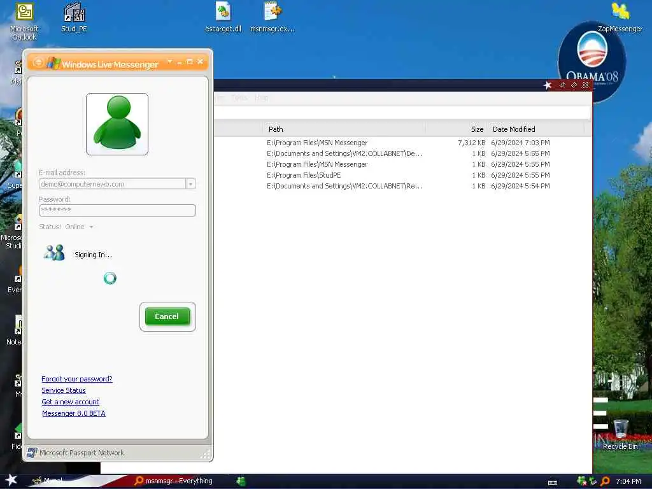This screenshot has width=652, height=489.
Task: Select the path row ending in COLLABNET\Re…
Action: point(402,186)
